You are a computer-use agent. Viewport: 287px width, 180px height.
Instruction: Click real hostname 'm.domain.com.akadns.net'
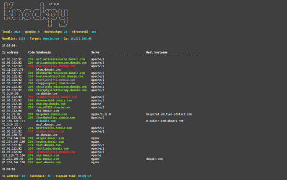pos(165,121)
